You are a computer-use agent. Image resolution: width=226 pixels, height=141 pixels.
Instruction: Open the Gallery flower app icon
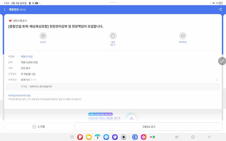(x=144, y=137)
